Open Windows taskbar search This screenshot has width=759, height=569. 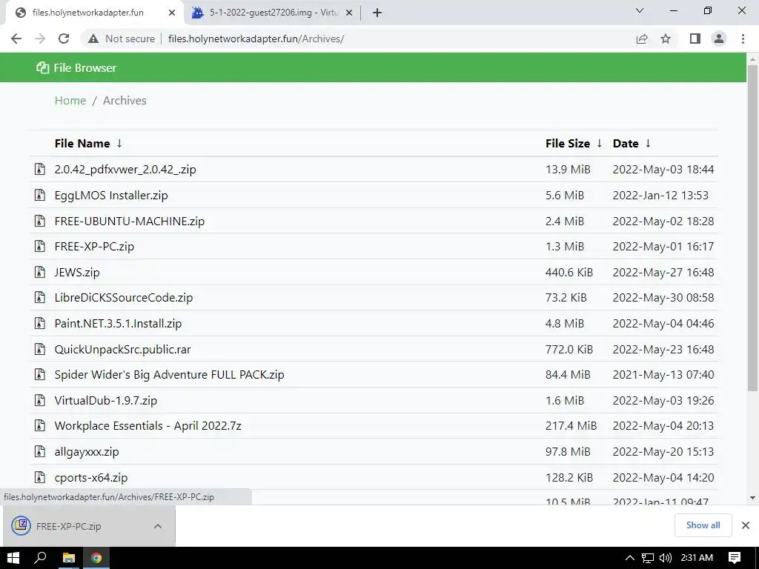coord(40,558)
